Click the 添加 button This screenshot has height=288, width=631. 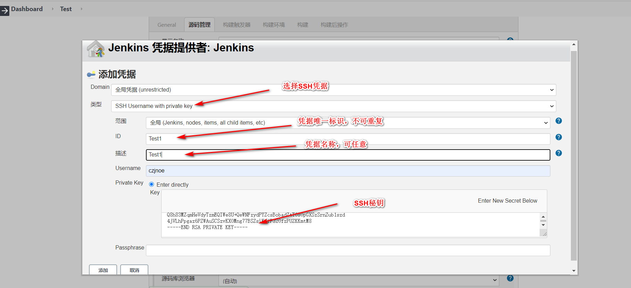point(103,270)
